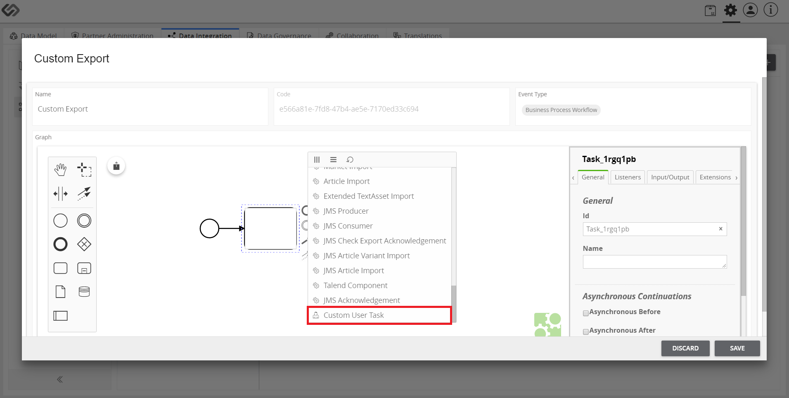Select the start event circle on canvas
The image size is (789, 398).
pyautogui.click(x=209, y=229)
